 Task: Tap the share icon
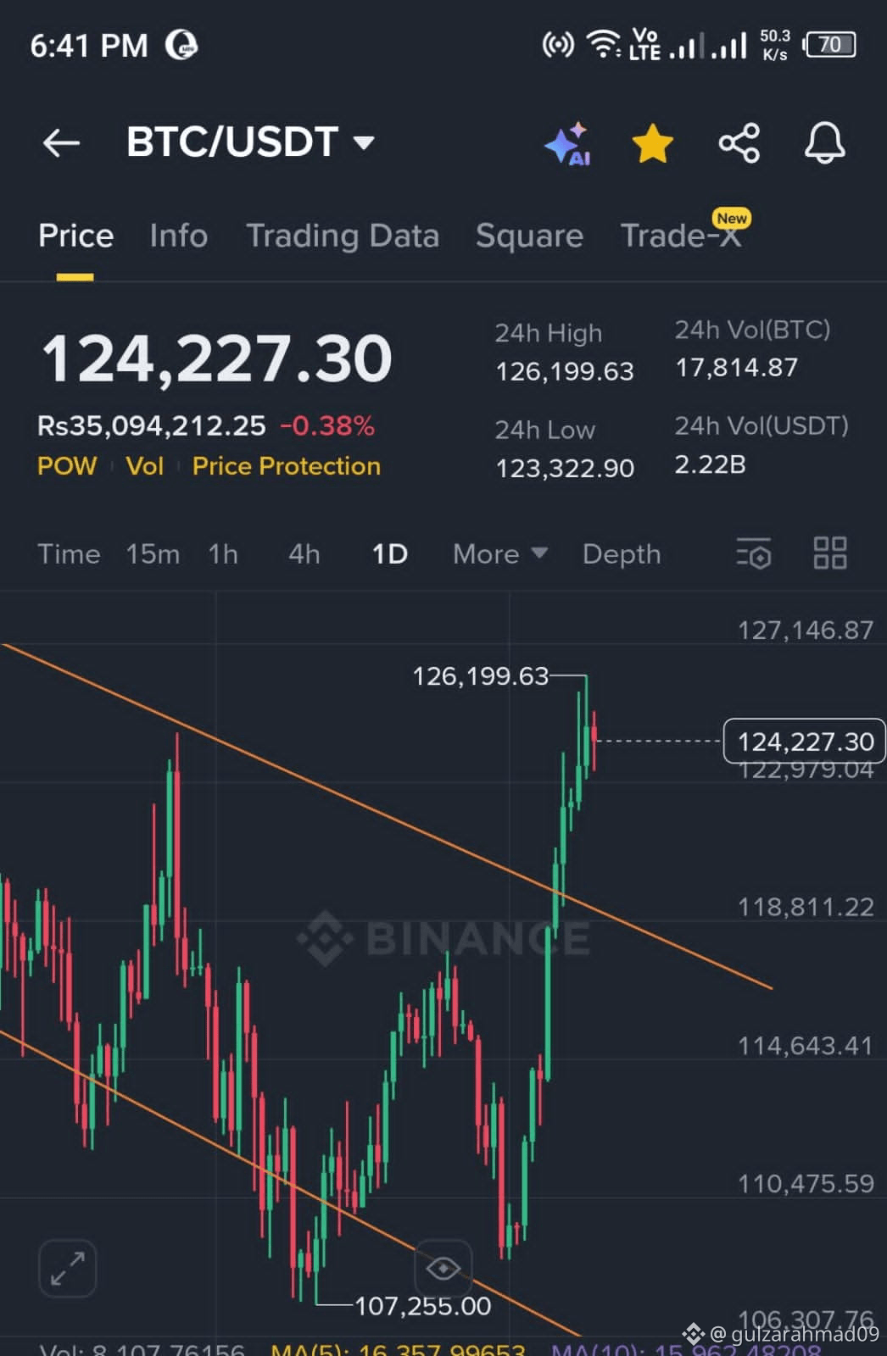pyautogui.click(x=739, y=143)
